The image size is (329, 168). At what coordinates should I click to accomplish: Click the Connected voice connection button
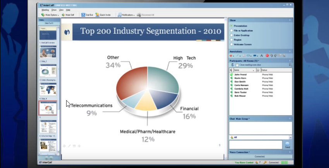260,157
